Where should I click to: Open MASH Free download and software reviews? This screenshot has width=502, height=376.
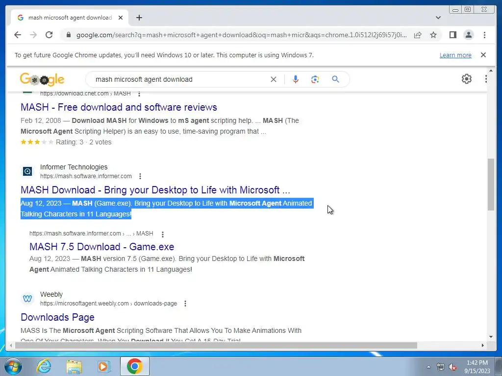click(119, 107)
